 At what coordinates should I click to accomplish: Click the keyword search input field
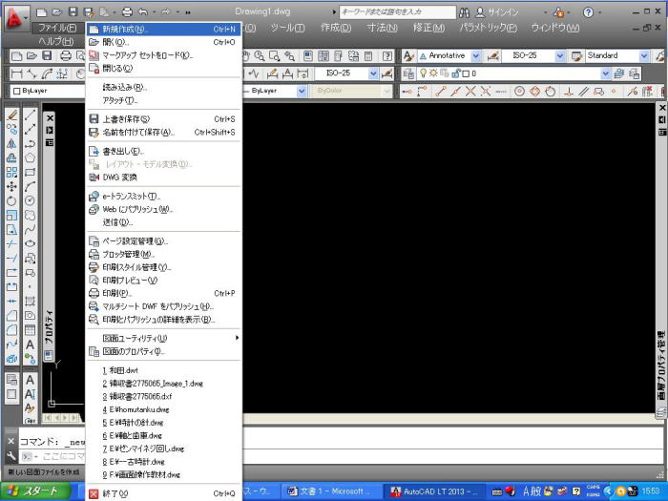(x=398, y=11)
